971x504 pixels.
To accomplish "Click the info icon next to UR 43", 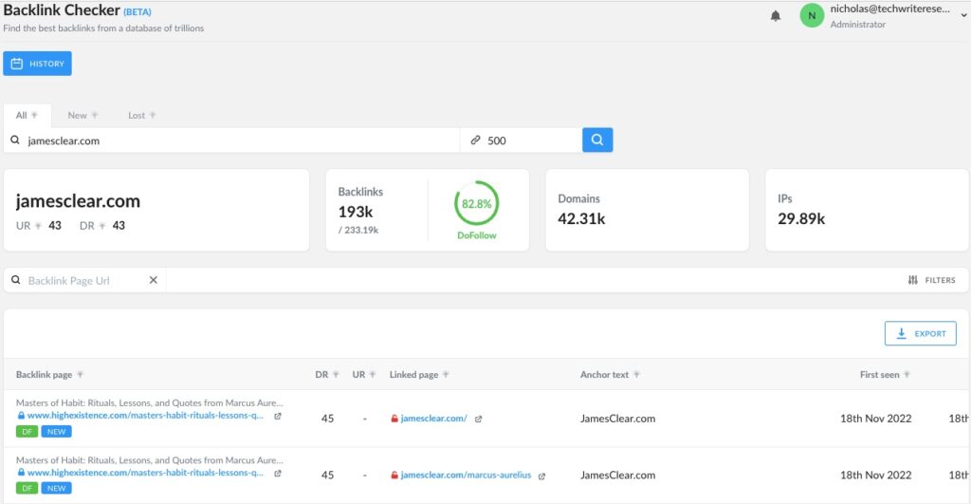I will pos(38,226).
